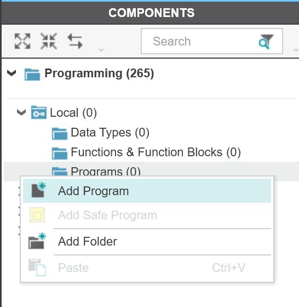Click the Local key folder icon
The width and height of the screenshot is (299, 307).
click(x=39, y=112)
